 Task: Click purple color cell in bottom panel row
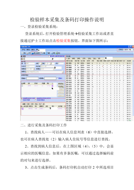pos(23,109)
